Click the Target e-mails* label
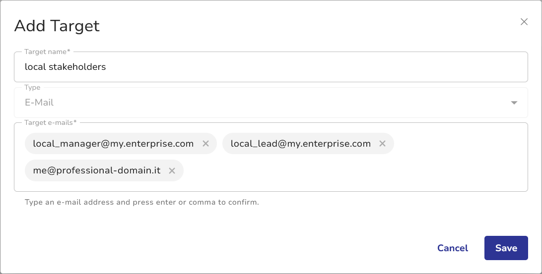 pyautogui.click(x=50, y=122)
